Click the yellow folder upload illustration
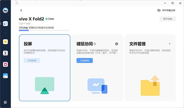Viewport: 184px width, 108px height. click(x=150, y=85)
